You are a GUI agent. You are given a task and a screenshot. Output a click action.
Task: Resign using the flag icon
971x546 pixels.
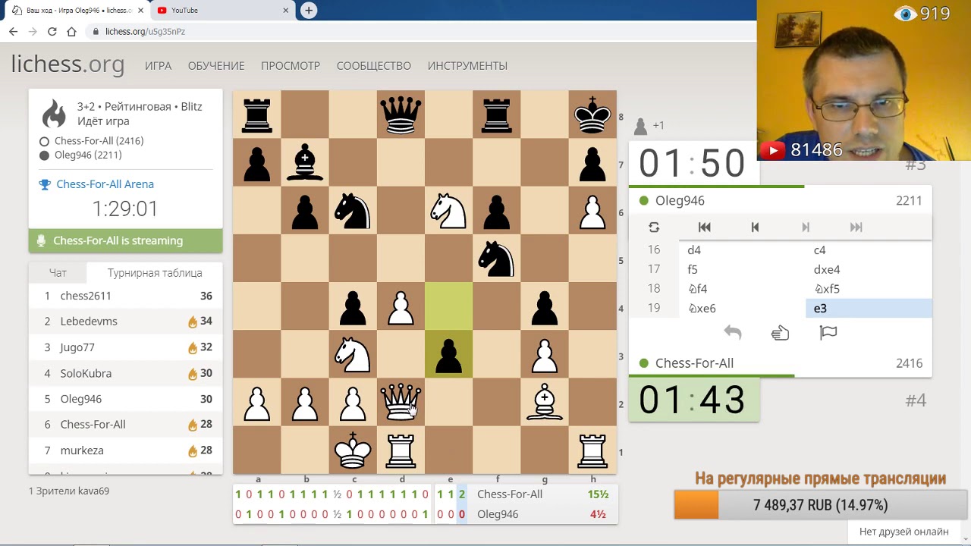tap(828, 332)
